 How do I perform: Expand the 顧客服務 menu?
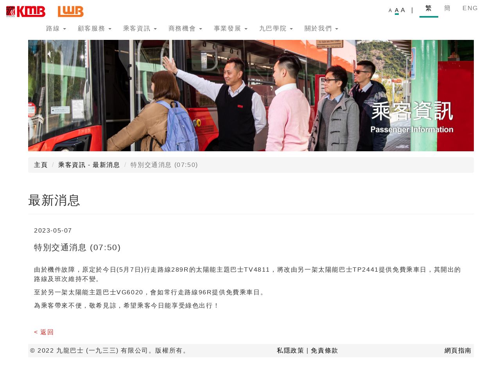tap(95, 29)
